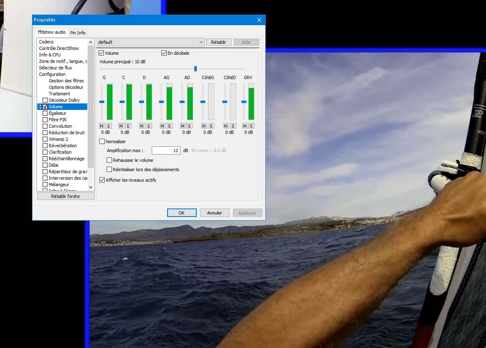This screenshot has height=348, width=486.
Task: Click the Appliquer button
Action: tap(247, 213)
